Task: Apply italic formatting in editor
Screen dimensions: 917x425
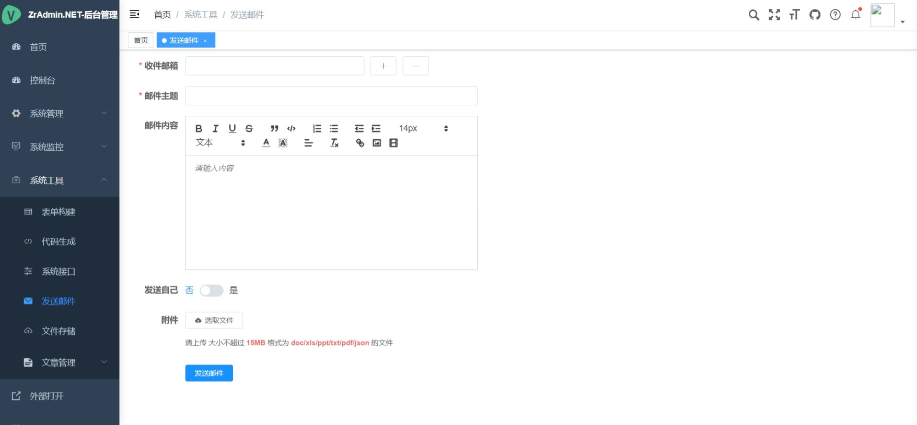Action: click(215, 128)
